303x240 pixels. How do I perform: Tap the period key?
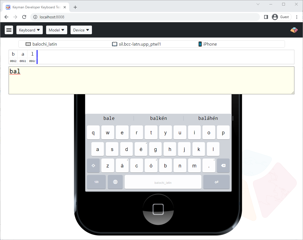[x=209, y=166]
